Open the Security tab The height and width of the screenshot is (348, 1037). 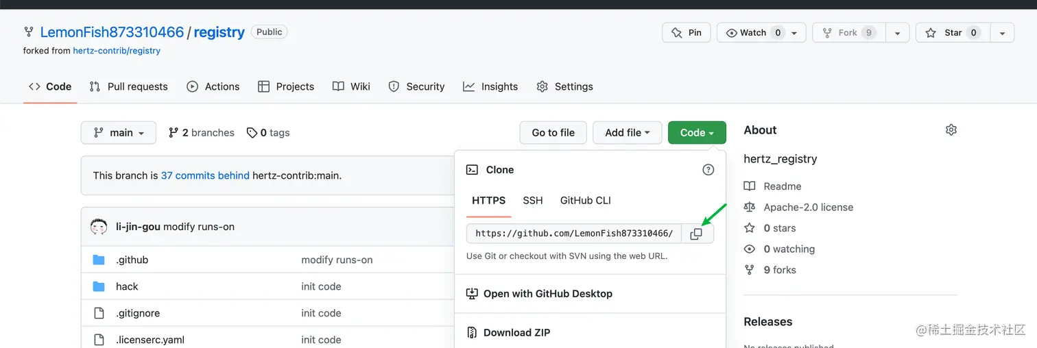coord(416,86)
